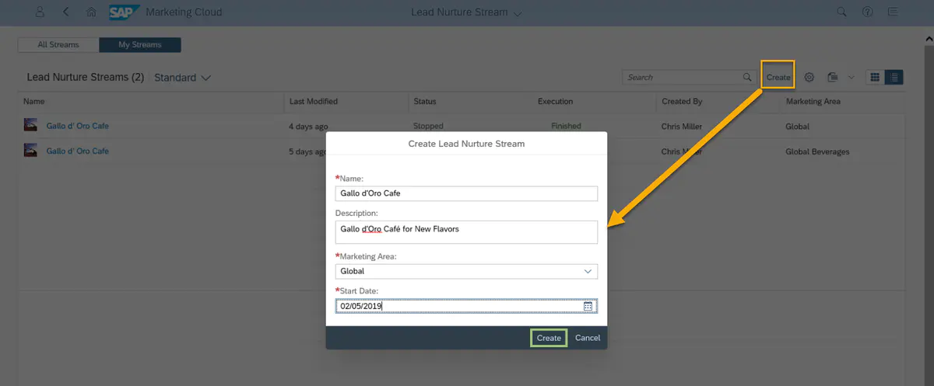934x386 pixels.
Task: Cancel the Create Lead Nurture Stream dialog
Action: (588, 338)
